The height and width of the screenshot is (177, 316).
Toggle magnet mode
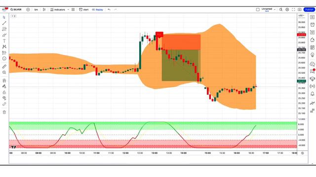4,81
